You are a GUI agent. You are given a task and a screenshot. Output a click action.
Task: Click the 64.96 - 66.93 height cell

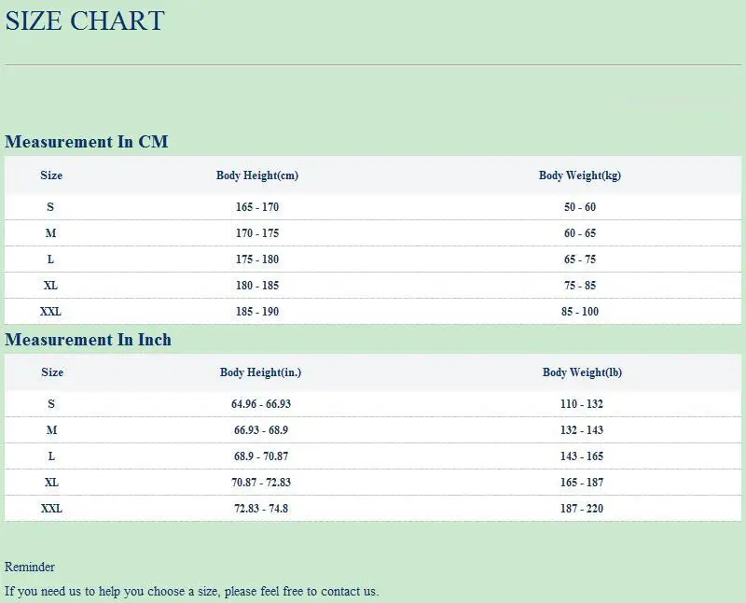(x=261, y=404)
